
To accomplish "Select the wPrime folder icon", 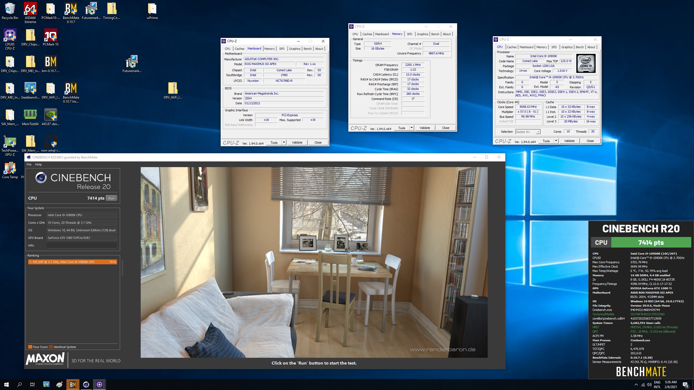I will (152, 11).
